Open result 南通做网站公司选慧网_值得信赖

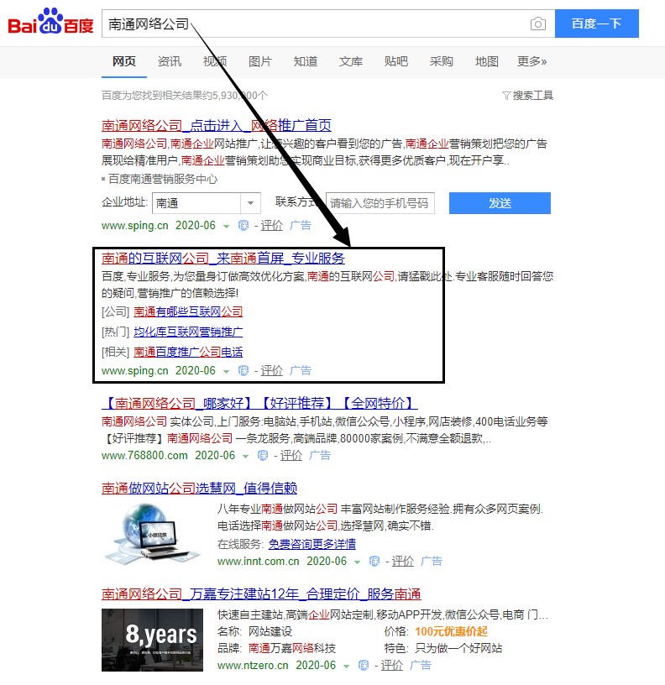[199, 488]
